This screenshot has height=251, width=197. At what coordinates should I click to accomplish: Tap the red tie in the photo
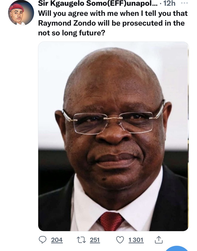(x=111, y=221)
